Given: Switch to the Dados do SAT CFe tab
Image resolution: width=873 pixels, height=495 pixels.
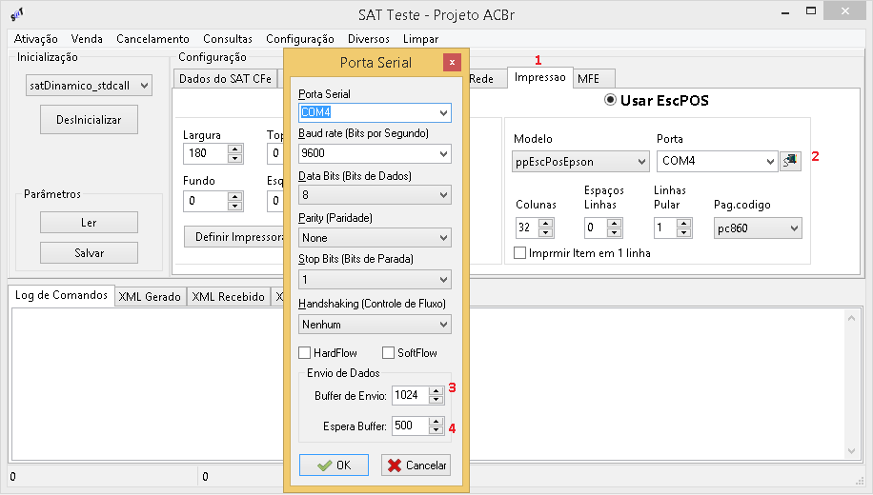Looking at the screenshot, I should click(225, 79).
